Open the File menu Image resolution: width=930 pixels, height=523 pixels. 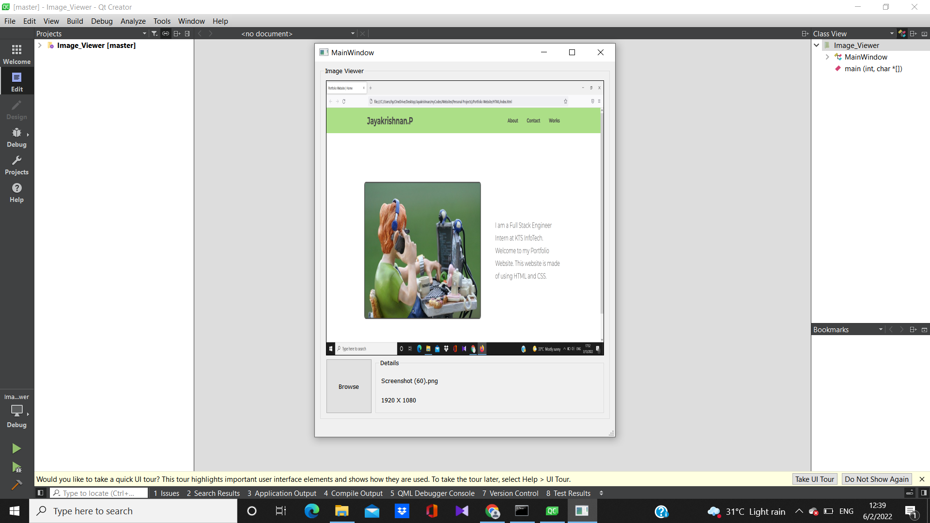click(10, 21)
